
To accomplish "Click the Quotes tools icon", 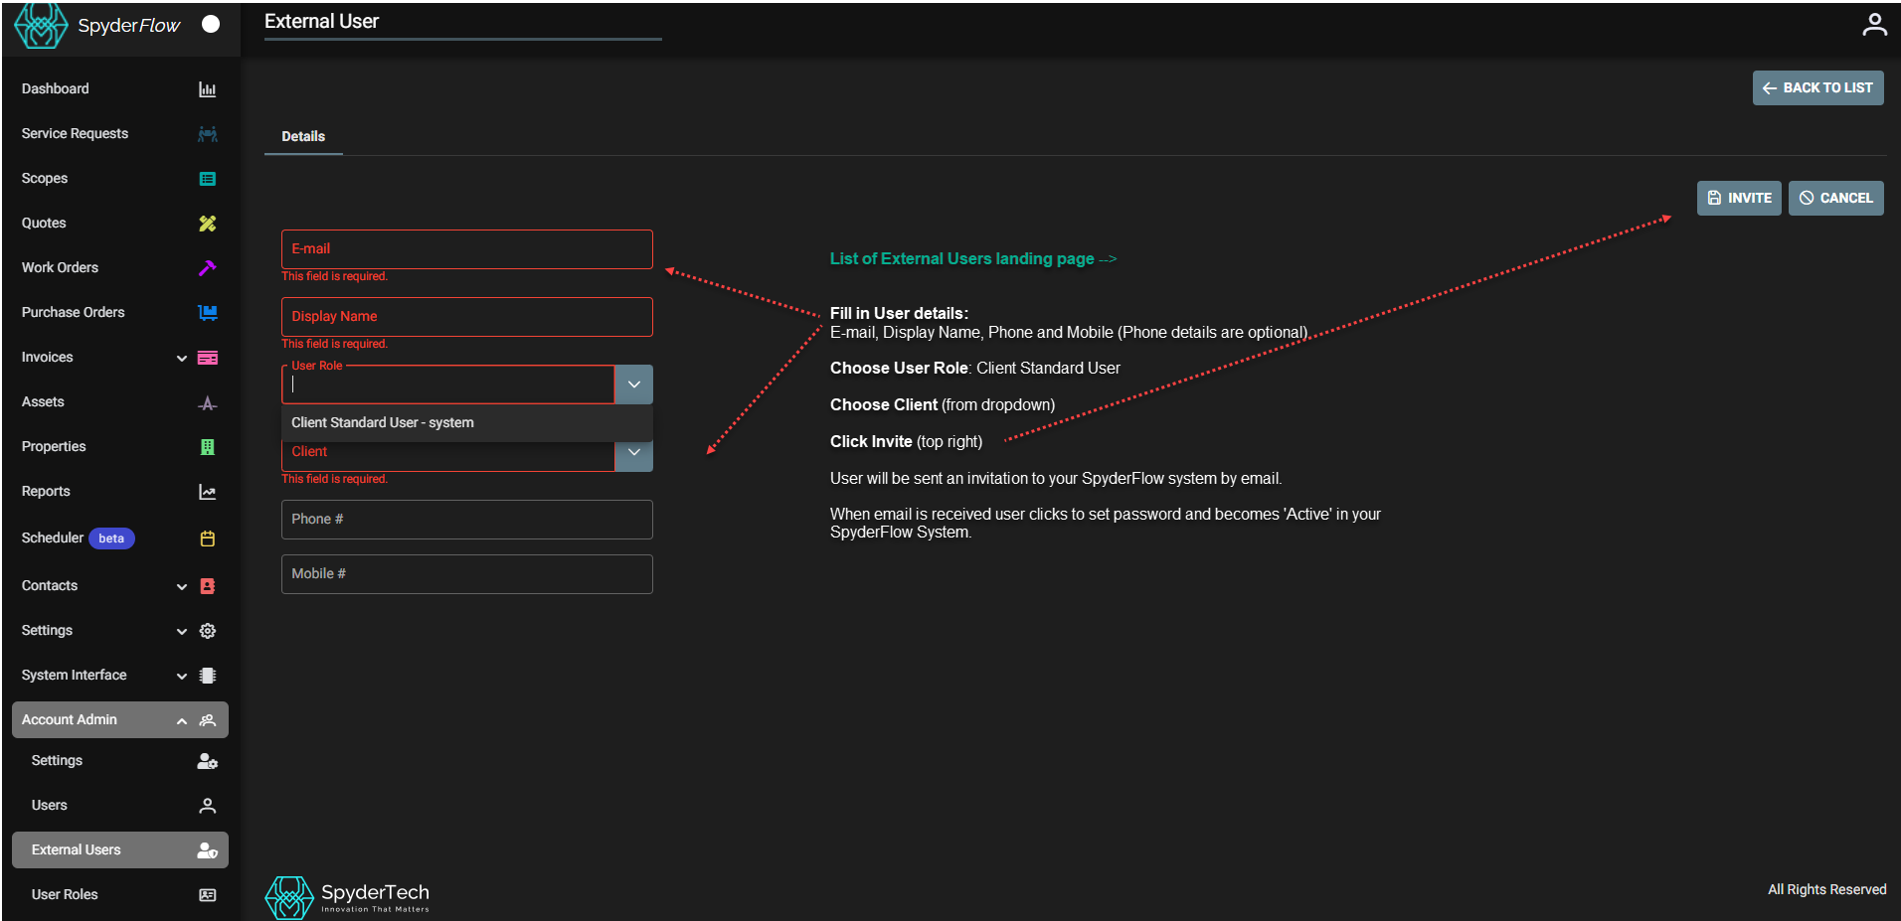I will click(x=207, y=224).
